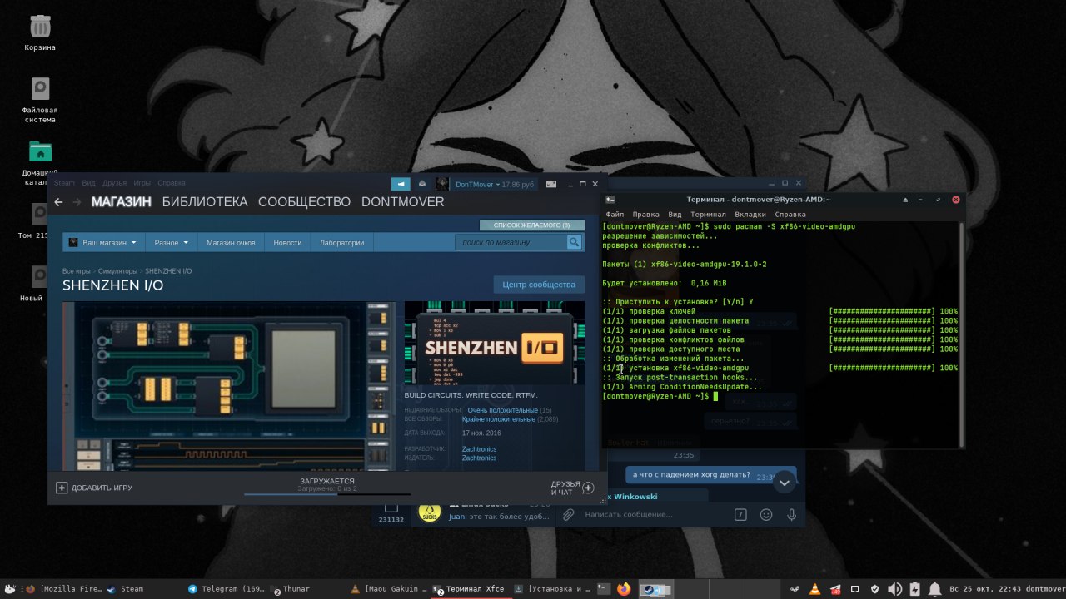
Task: Click the Telegram tray icon
Action: pos(834,589)
